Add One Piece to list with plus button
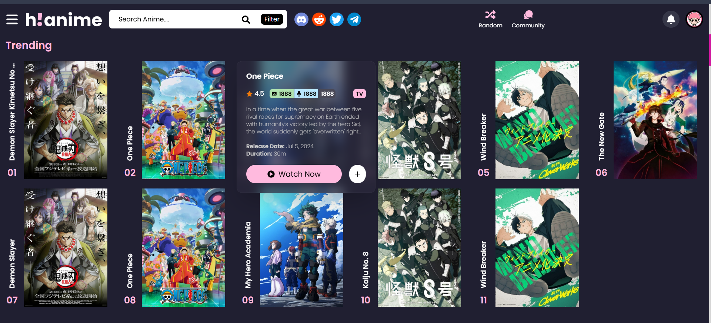711x323 pixels. pos(357,174)
